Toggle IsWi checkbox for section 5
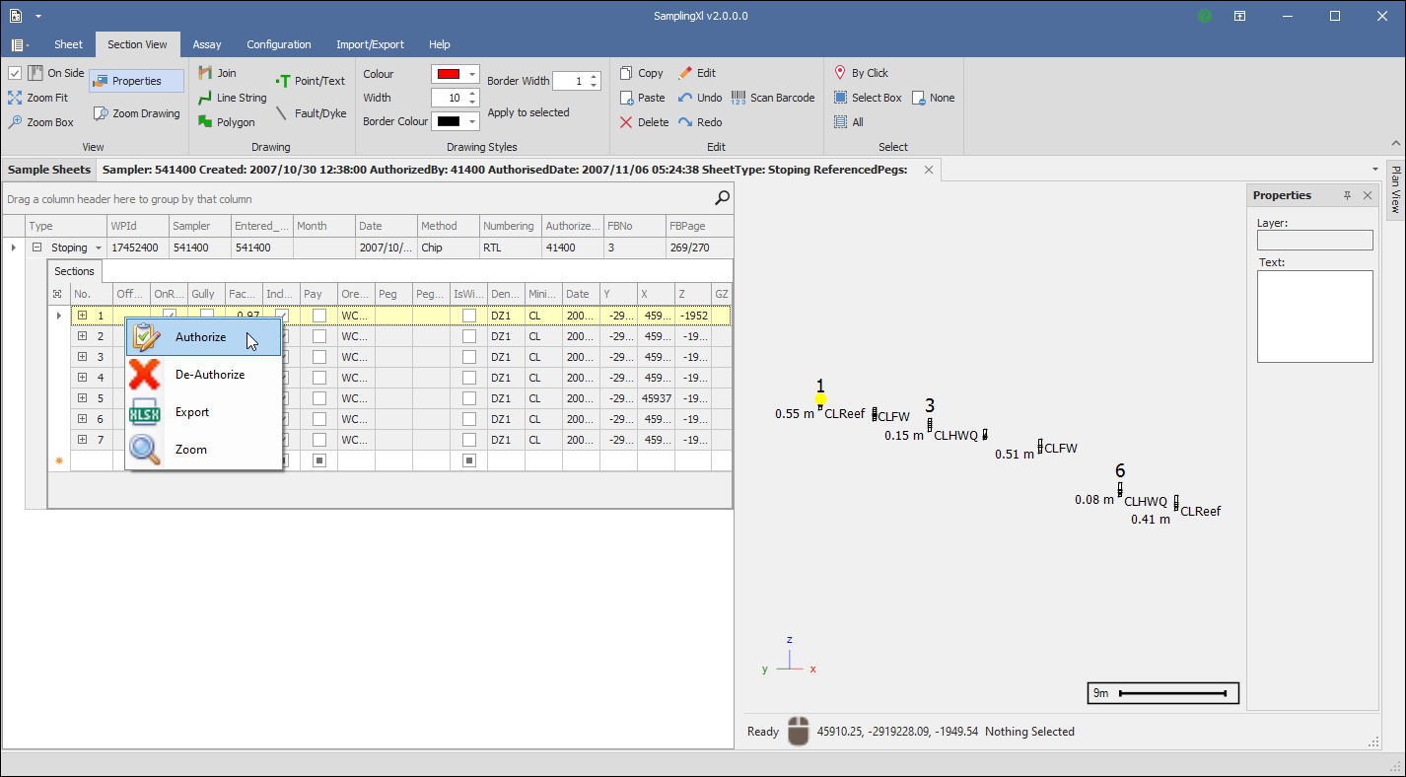Viewport: 1406px width, 777px height. [x=469, y=398]
